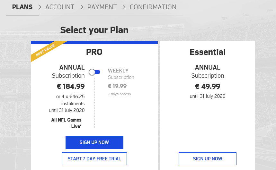Click the Essential plan Sign Up Now button

pos(208,159)
